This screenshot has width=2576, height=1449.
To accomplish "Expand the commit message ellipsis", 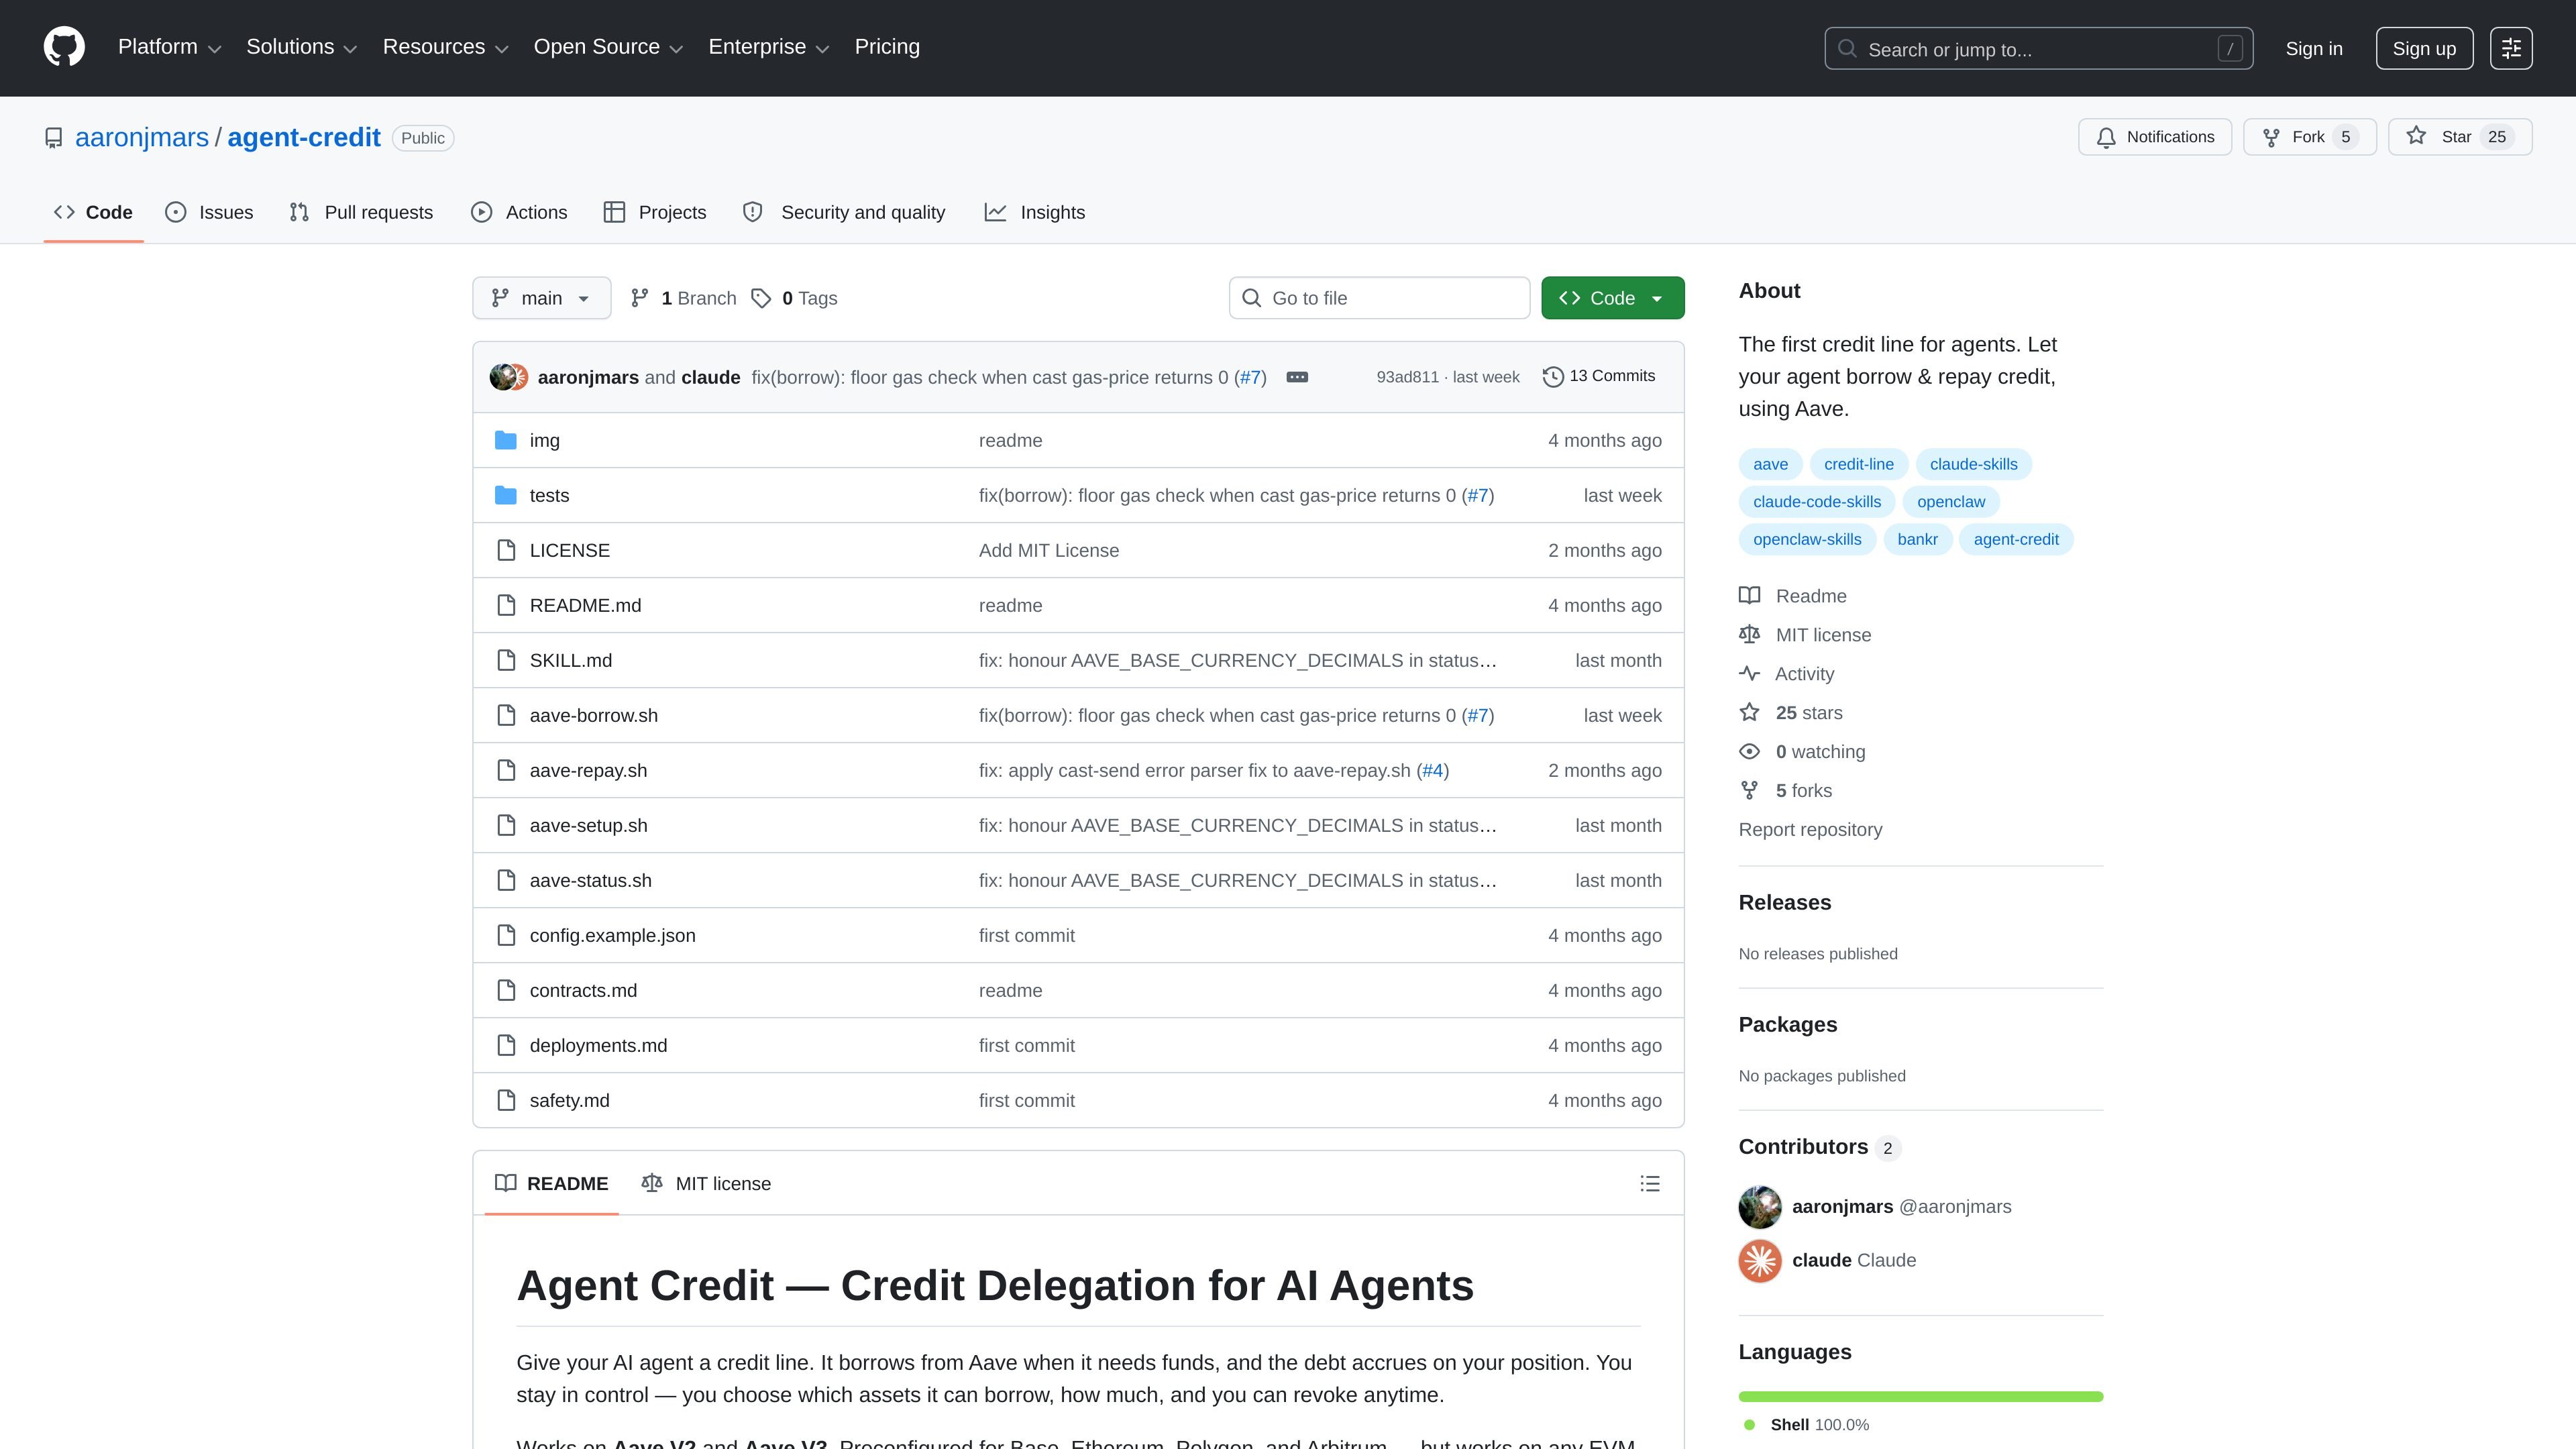I will pos(1297,377).
